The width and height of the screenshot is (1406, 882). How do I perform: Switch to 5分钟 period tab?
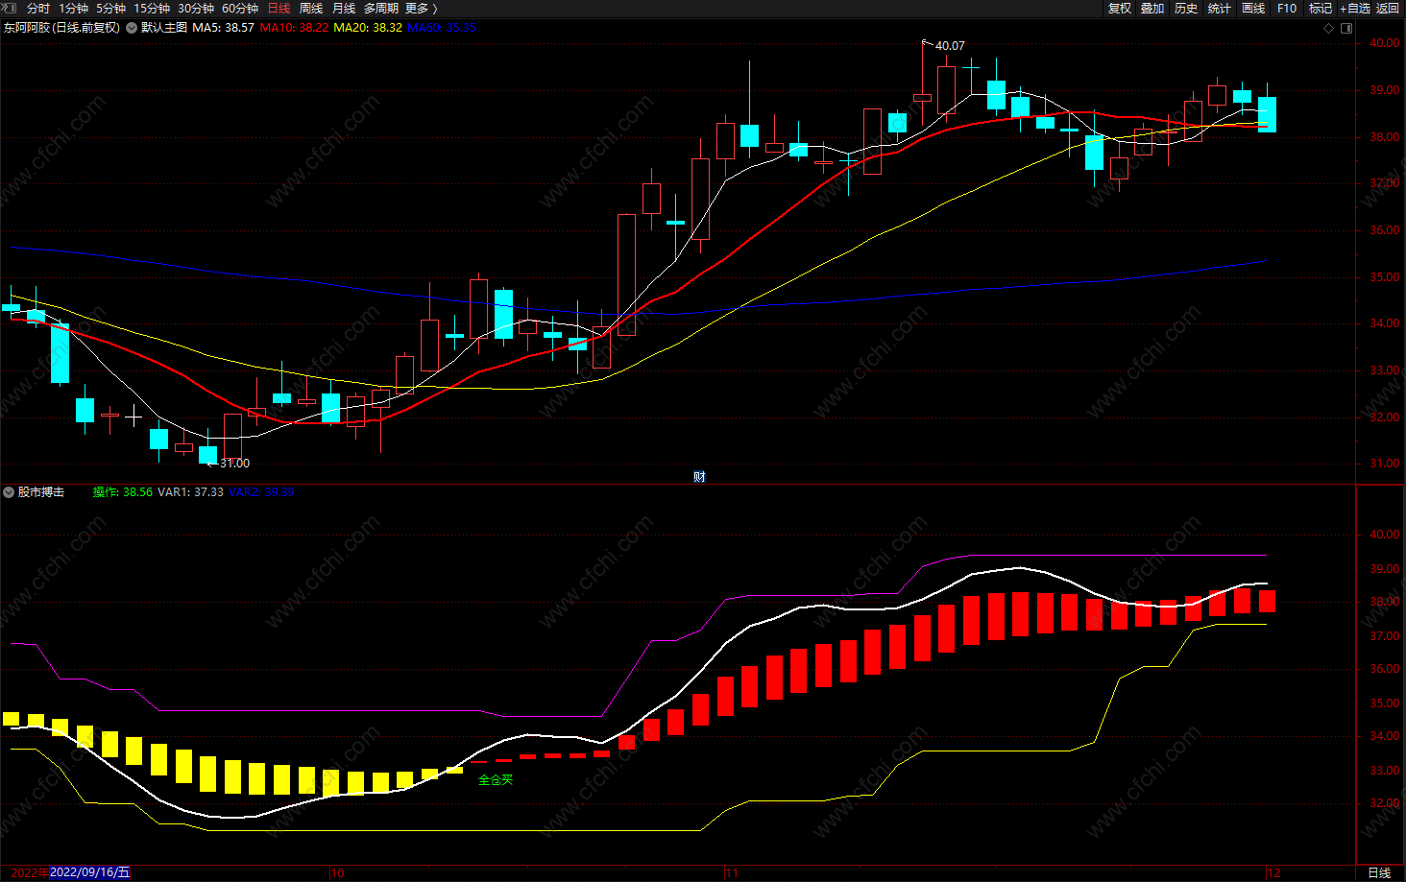click(110, 8)
